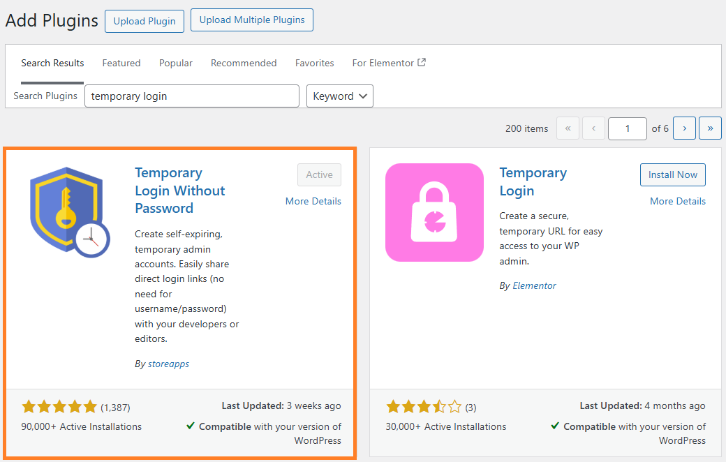Click the current page number field

[x=628, y=128]
